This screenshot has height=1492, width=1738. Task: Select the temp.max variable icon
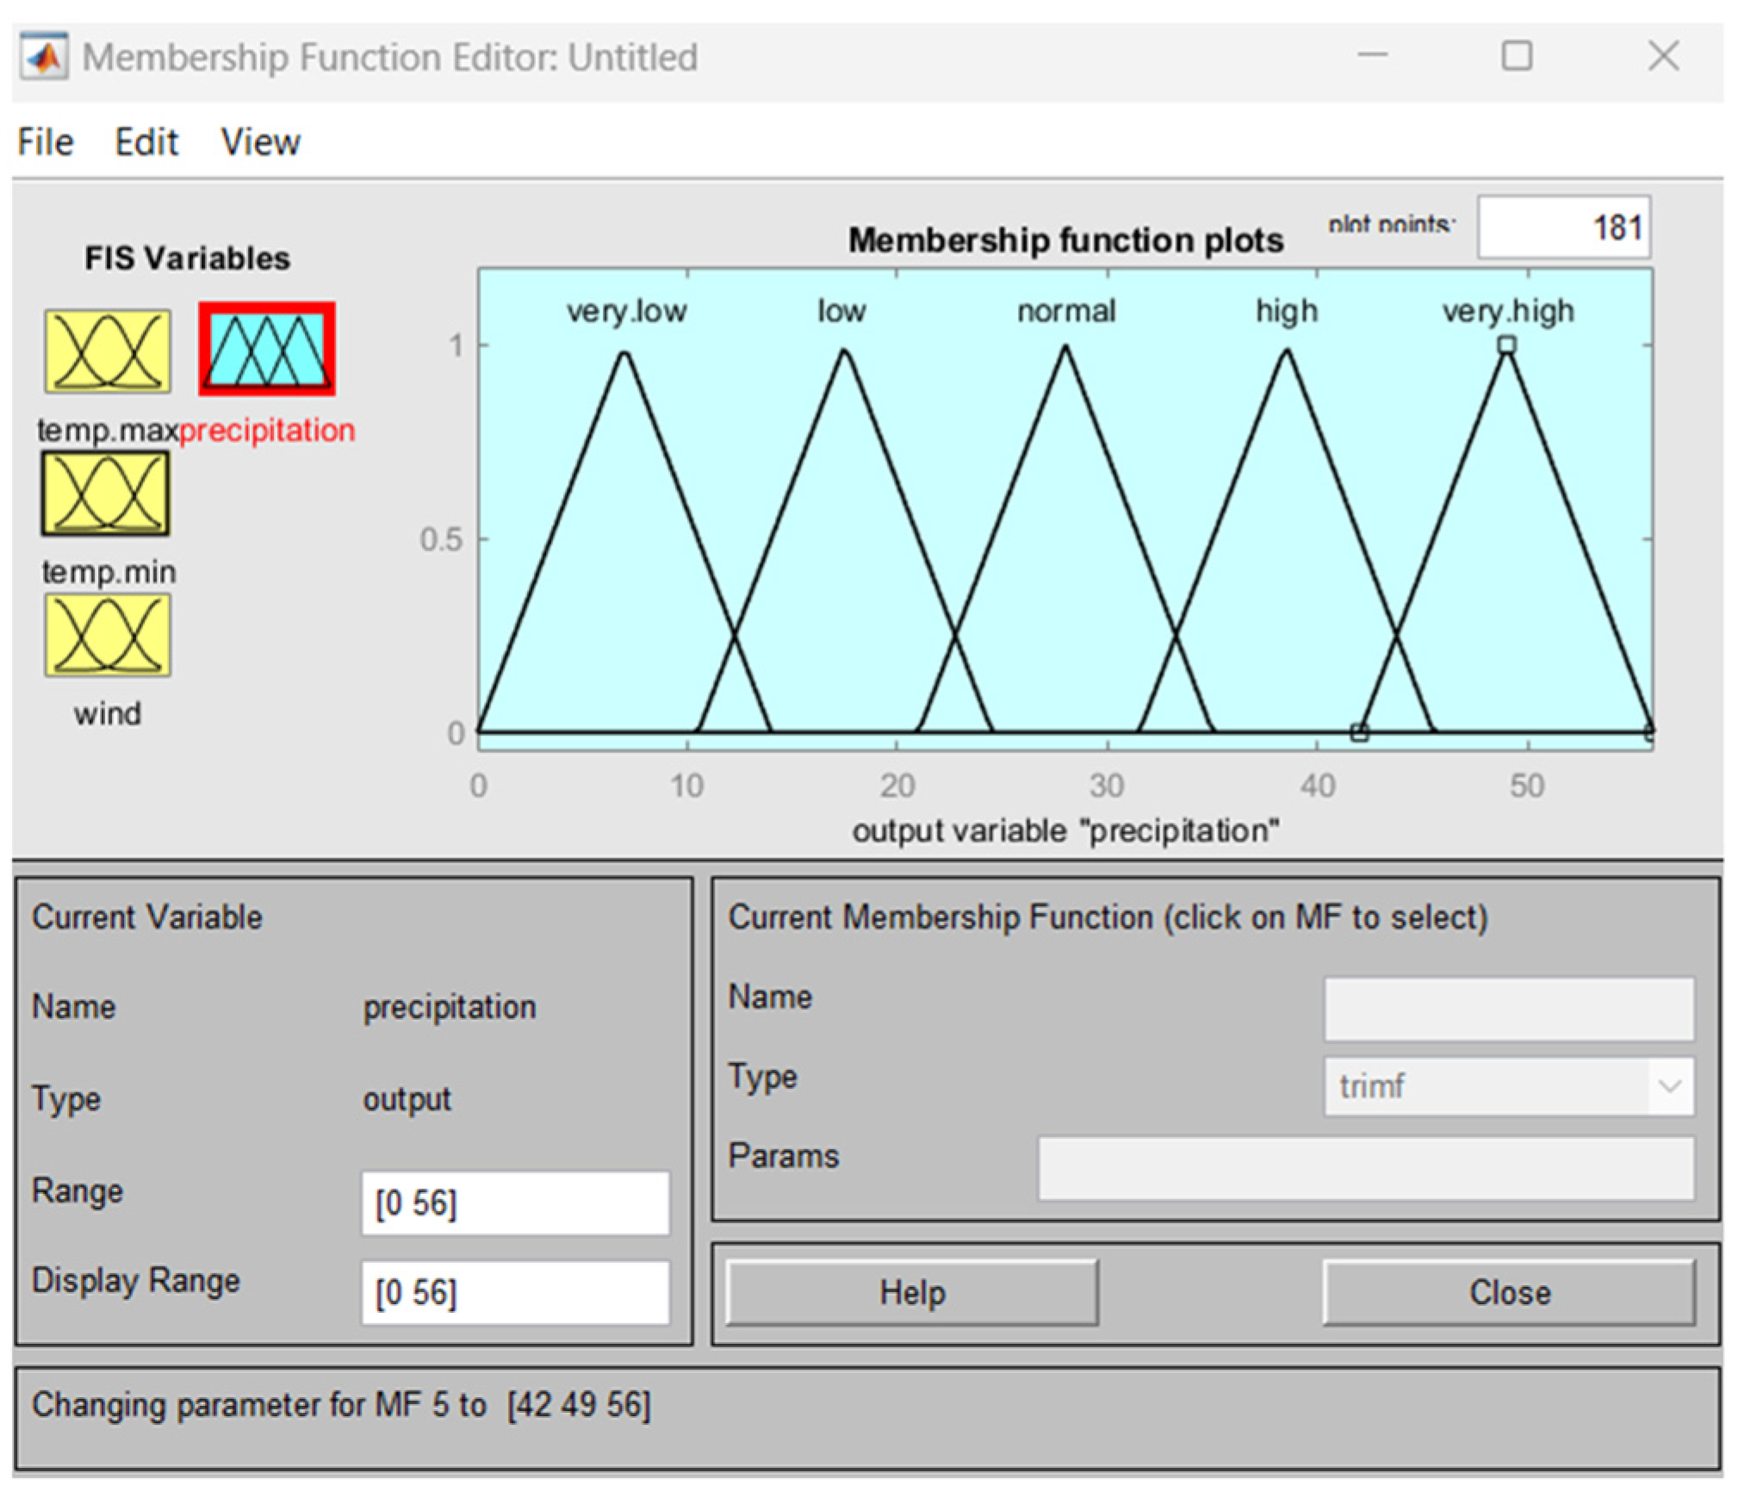pos(108,351)
